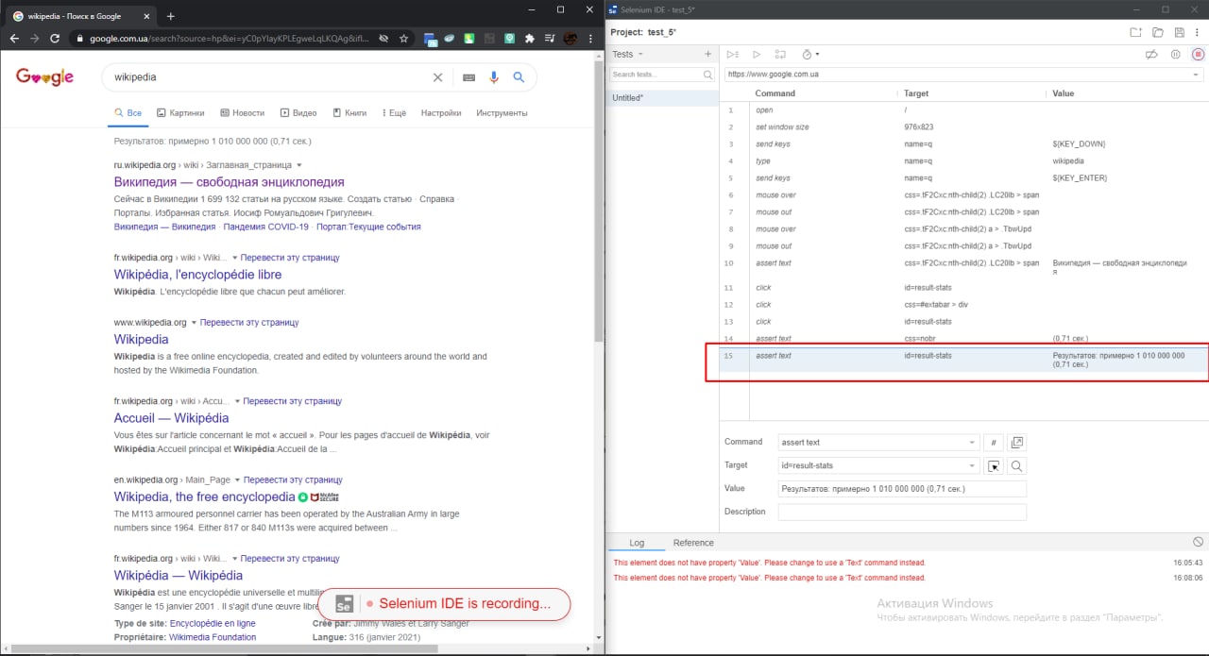This screenshot has width=1209, height=656.
Task: Open test execution speed timer control
Action: pos(810,55)
